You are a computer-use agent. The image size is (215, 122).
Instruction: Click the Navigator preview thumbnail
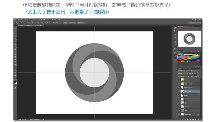point(189,38)
